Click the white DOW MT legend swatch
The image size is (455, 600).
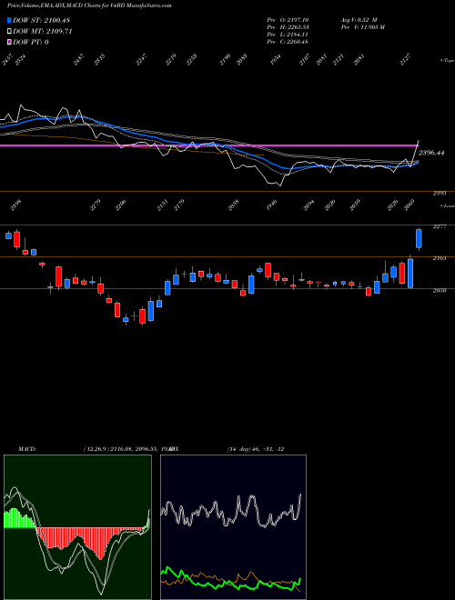click(9, 32)
